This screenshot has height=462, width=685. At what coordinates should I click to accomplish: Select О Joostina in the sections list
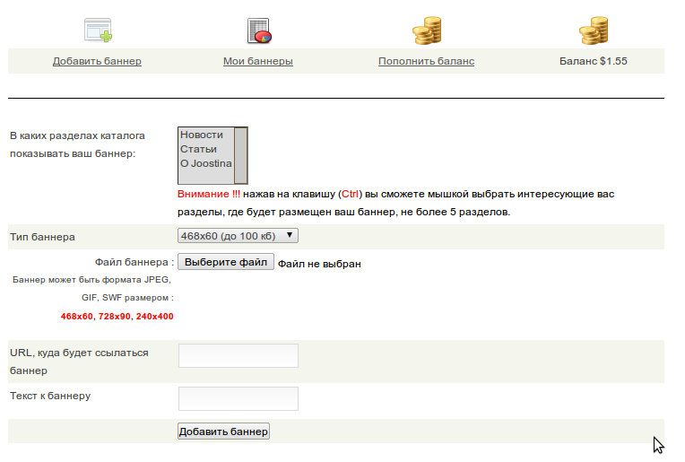click(x=206, y=163)
